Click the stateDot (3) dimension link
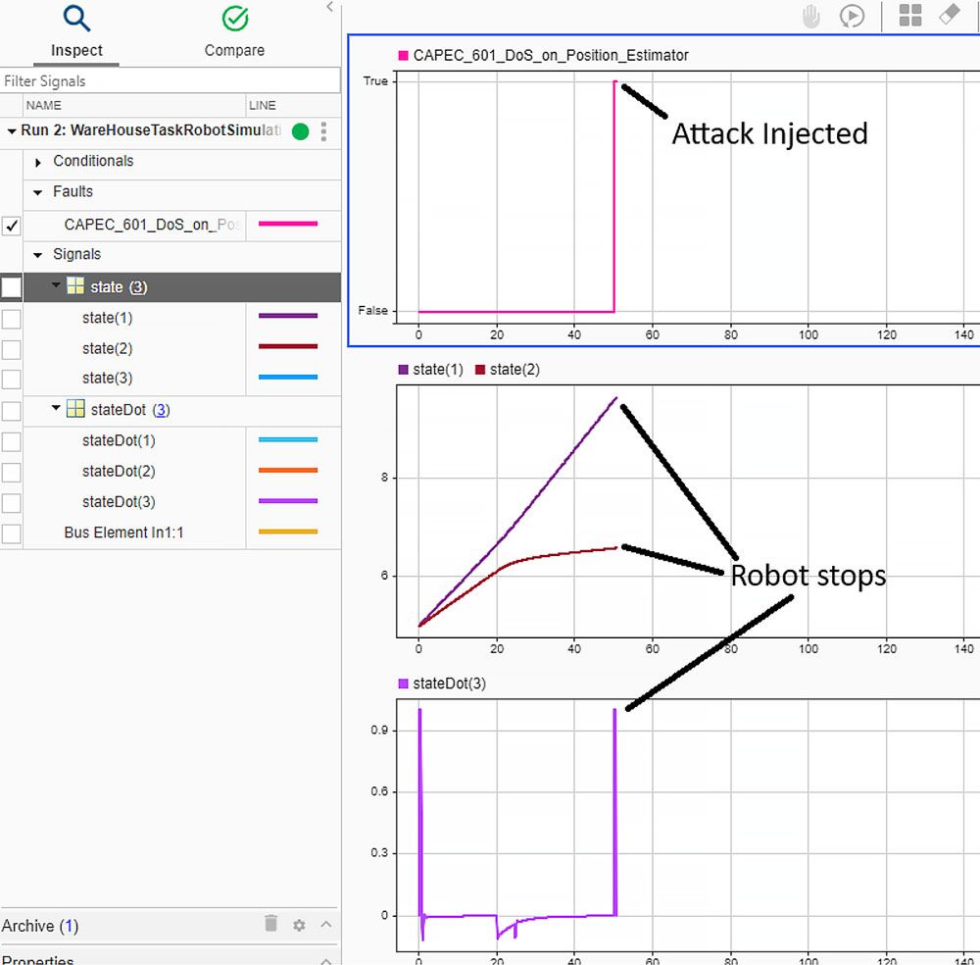This screenshot has height=965, width=980. (x=161, y=410)
